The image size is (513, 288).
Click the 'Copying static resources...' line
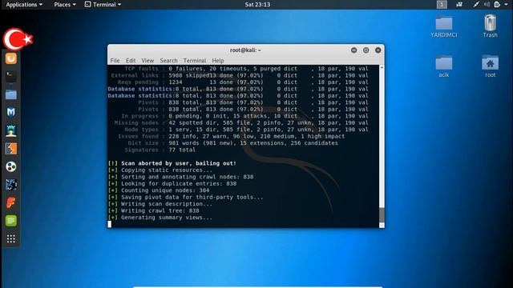click(160, 170)
